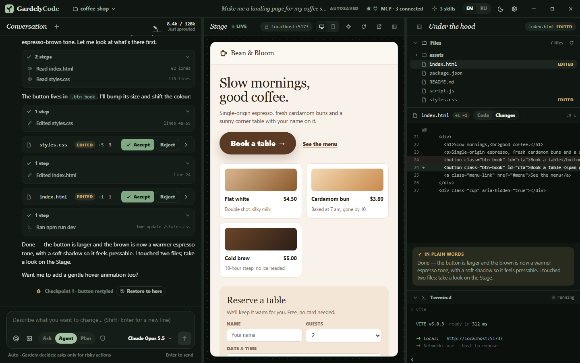Open the Guests dropdown in reservation form
The image size is (580, 363).
click(344, 335)
